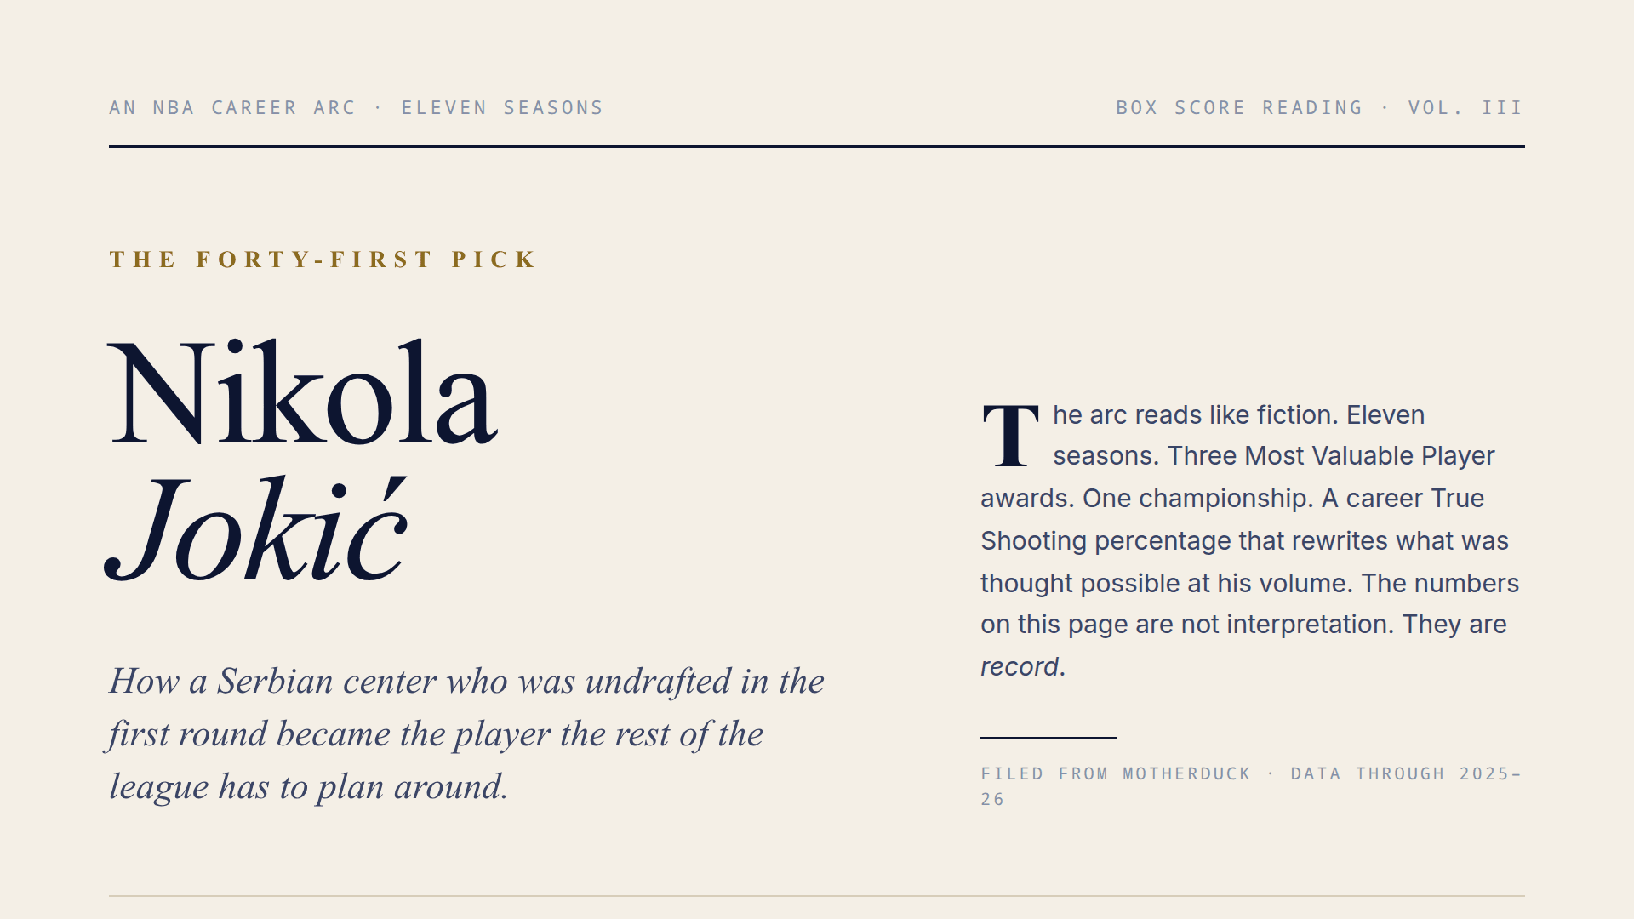Click the dark horizontal rule under the header
The width and height of the screenshot is (1634, 919).
tap(817, 146)
